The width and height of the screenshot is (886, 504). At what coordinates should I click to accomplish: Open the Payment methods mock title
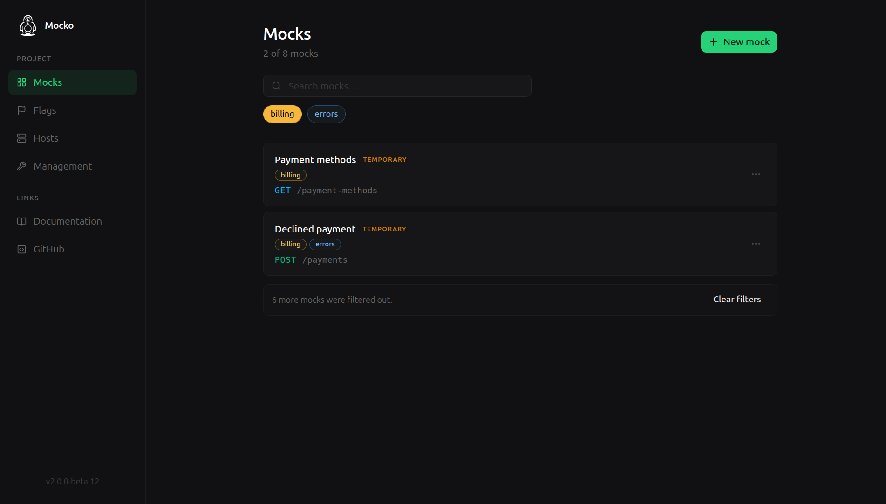click(x=315, y=160)
